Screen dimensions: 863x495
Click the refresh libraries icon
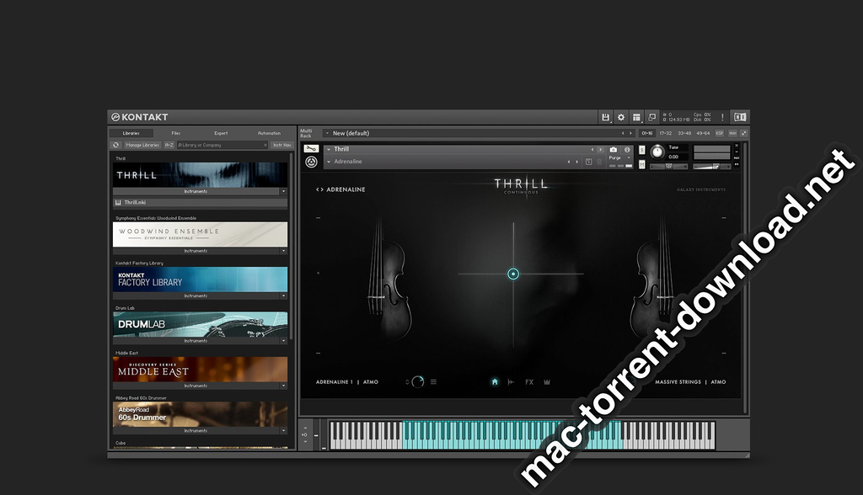pyautogui.click(x=115, y=145)
